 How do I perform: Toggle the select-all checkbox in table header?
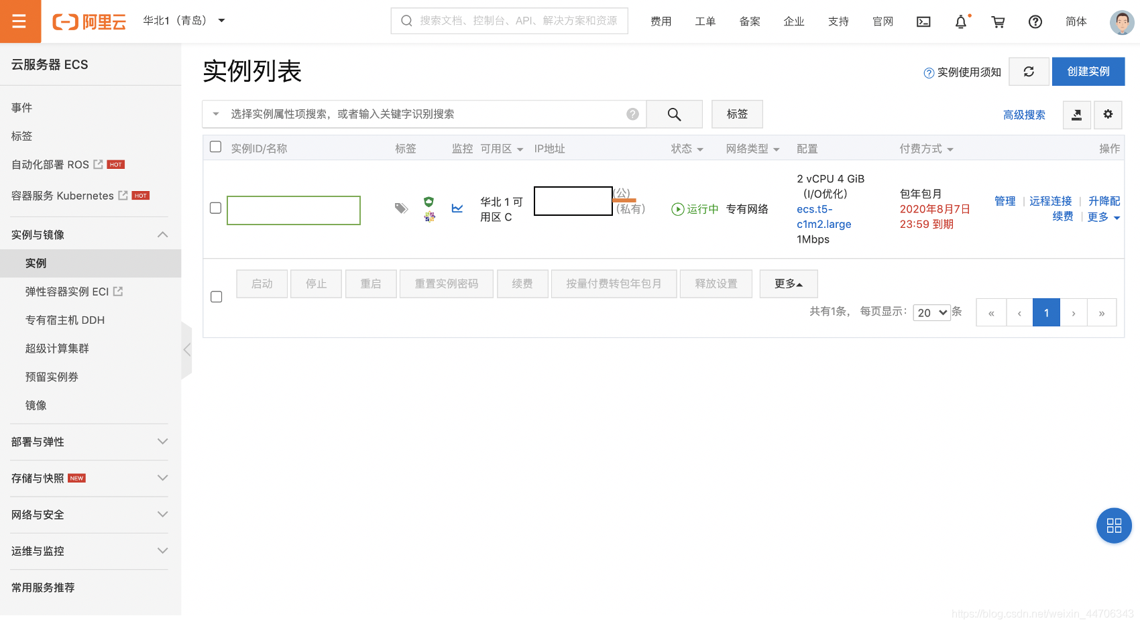[215, 146]
